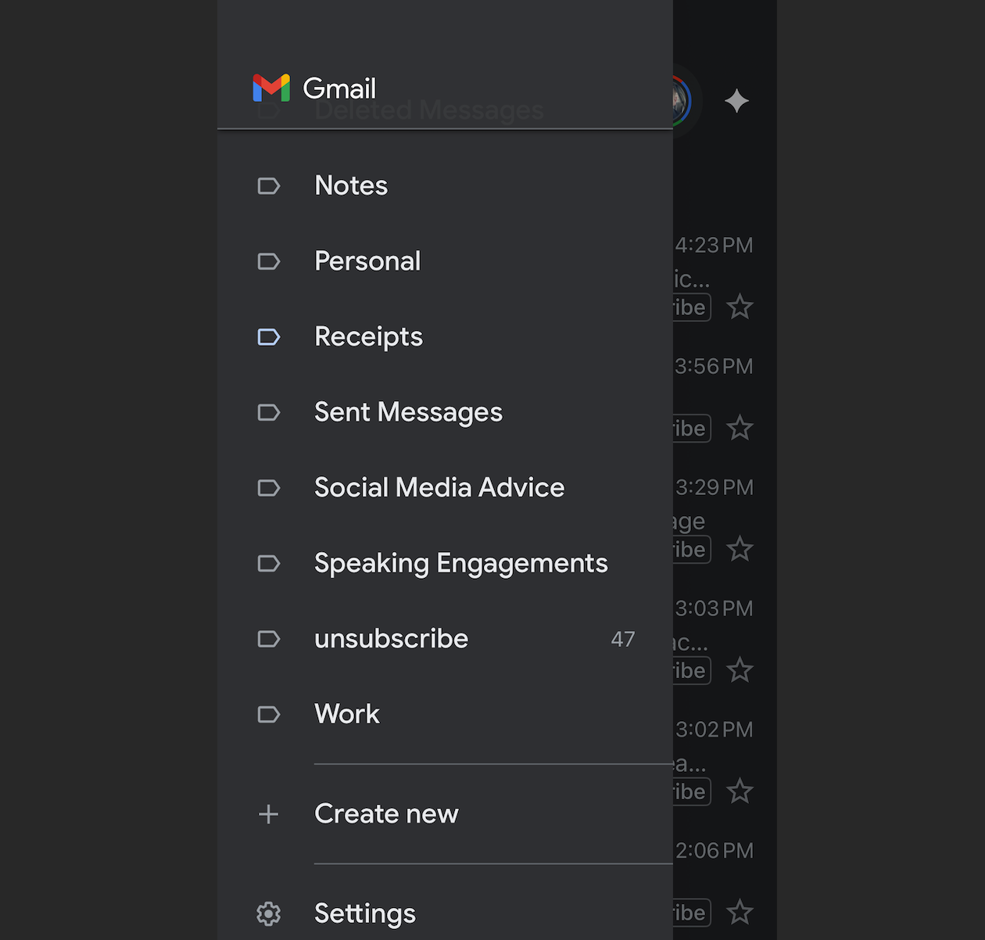Image resolution: width=985 pixels, height=940 pixels.
Task: Open the unsubscribe label
Action: tap(391, 639)
